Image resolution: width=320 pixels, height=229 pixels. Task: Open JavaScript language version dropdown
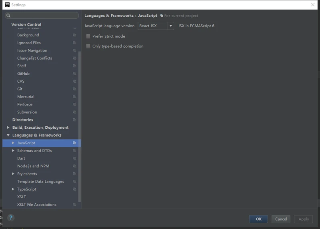pyautogui.click(x=156, y=26)
